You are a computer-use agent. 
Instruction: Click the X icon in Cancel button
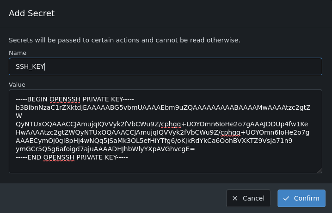[x=235, y=198]
